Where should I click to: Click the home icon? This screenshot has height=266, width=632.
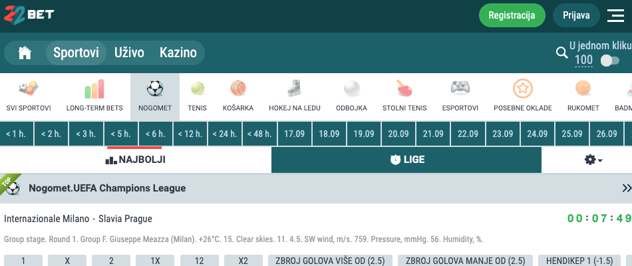pyautogui.click(x=25, y=53)
